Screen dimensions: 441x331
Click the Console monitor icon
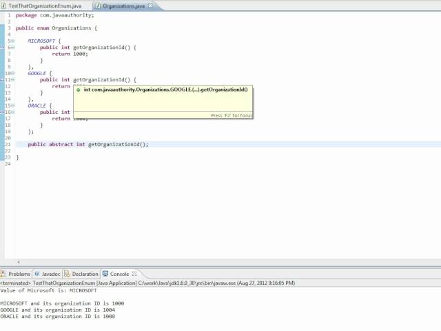[x=105, y=274]
